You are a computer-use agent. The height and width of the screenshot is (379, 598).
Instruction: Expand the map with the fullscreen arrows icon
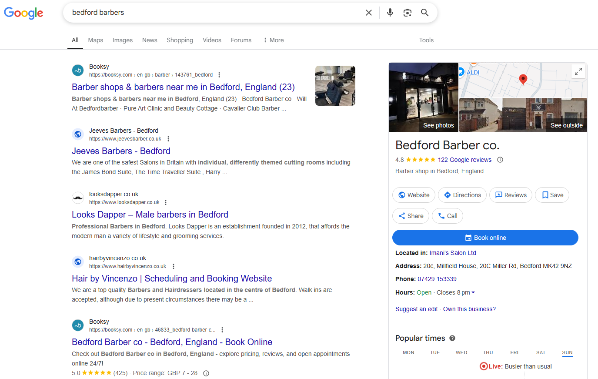pyautogui.click(x=578, y=71)
